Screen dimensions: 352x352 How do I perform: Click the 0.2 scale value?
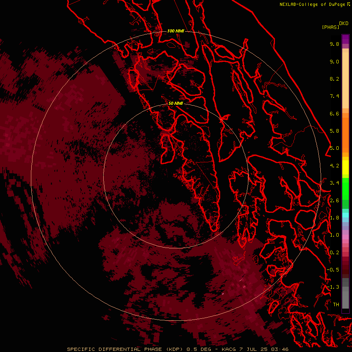click(334, 253)
